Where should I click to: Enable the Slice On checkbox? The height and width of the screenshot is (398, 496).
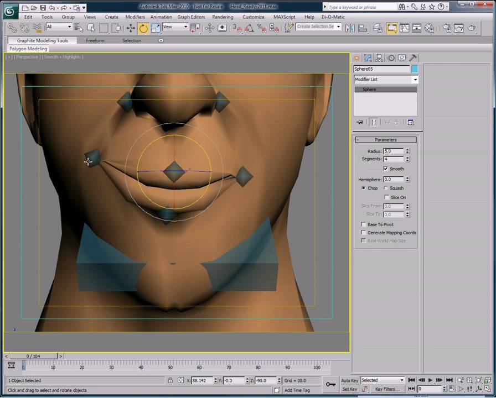(x=386, y=197)
